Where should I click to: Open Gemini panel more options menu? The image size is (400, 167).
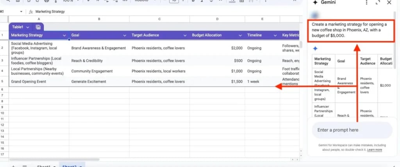click(366, 3)
